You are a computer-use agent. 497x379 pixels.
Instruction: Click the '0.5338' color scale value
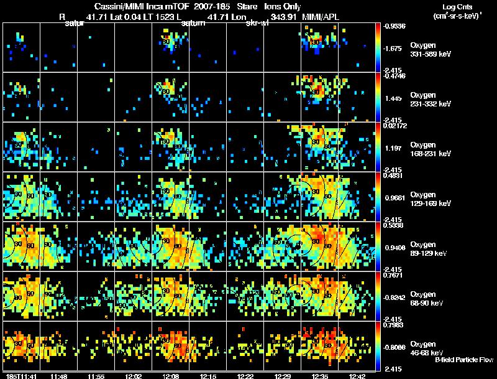point(393,225)
